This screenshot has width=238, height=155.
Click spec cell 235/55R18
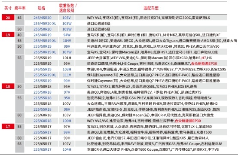click(43, 104)
